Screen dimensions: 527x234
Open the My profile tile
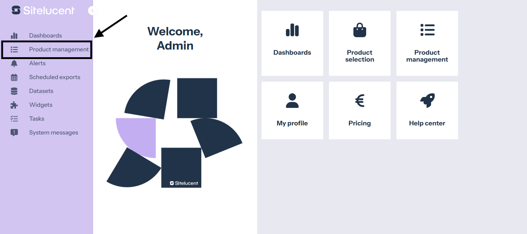pos(292,110)
